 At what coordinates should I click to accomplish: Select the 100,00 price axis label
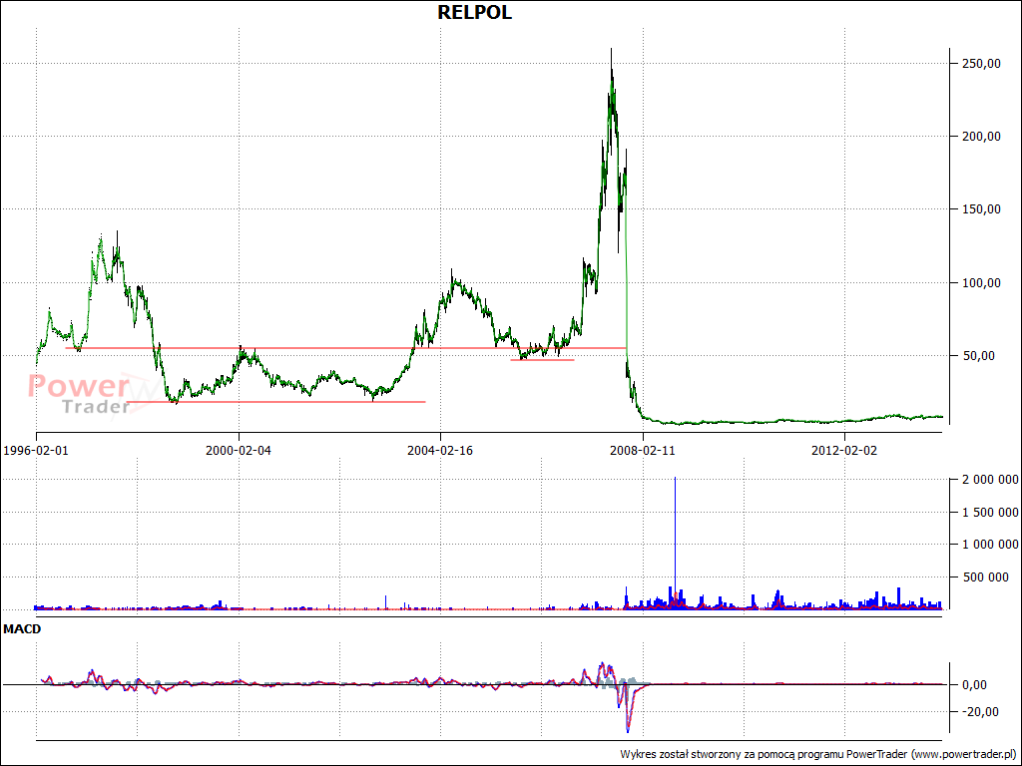[982, 282]
